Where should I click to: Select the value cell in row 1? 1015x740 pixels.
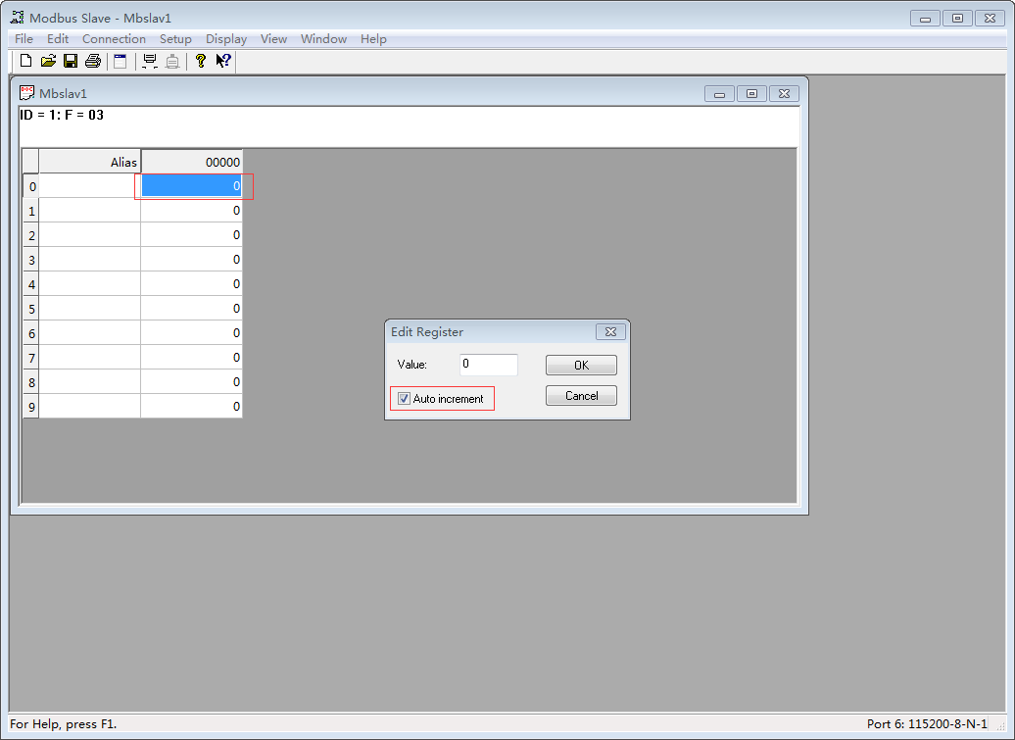(192, 211)
